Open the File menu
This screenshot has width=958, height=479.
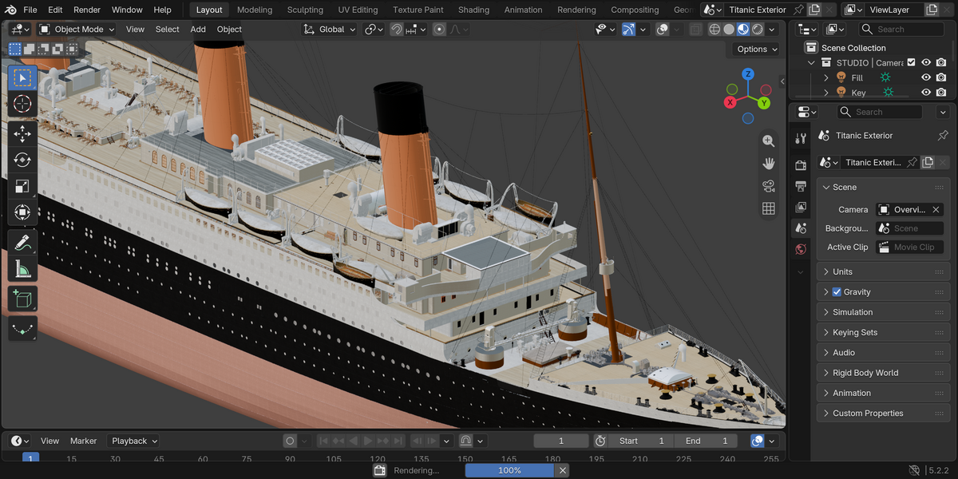30,10
